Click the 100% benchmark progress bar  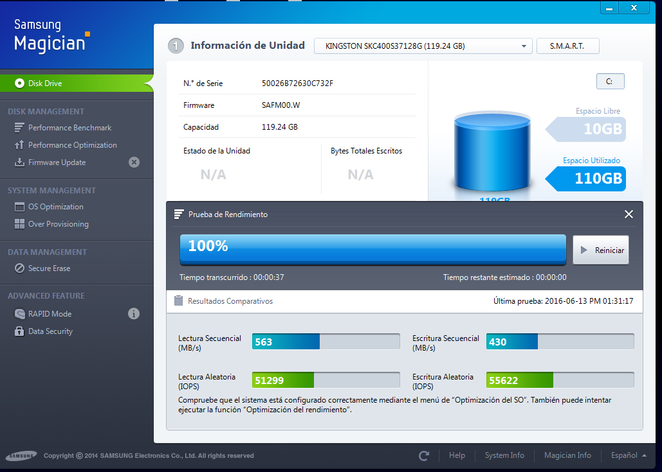click(372, 249)
